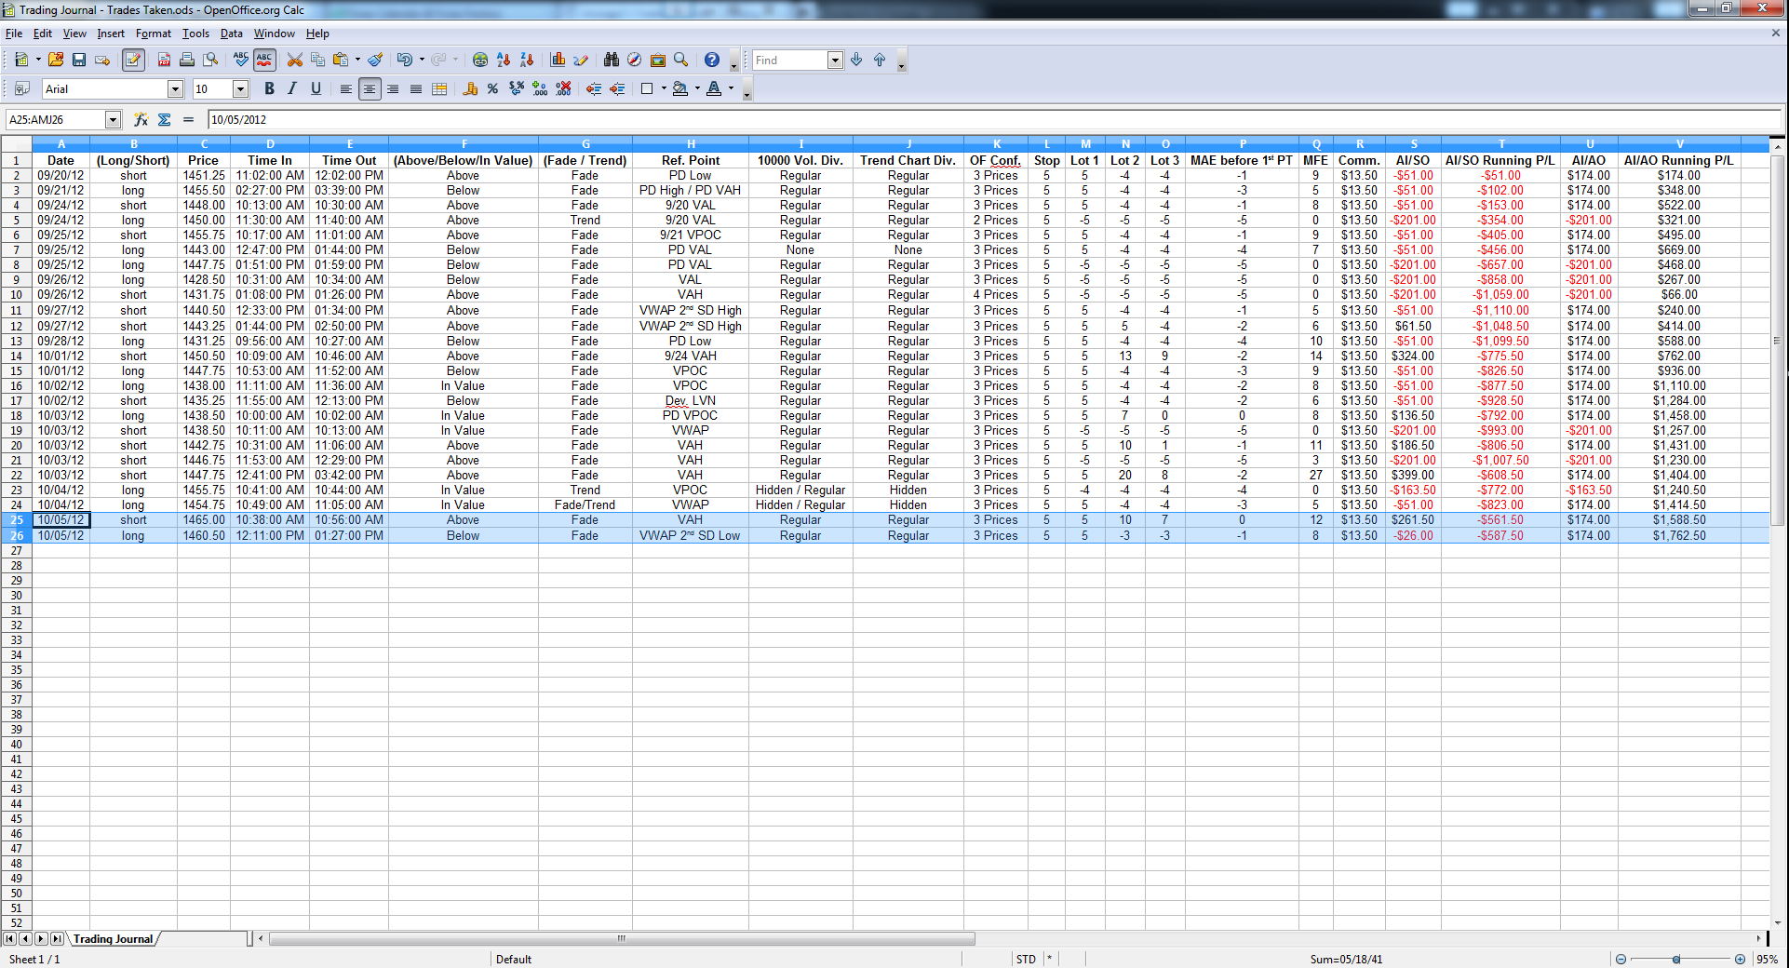Open the Font Color dropdown arrow
Image resolution: width=1789 pixels, height=968 pixels.
click(731, 88)
